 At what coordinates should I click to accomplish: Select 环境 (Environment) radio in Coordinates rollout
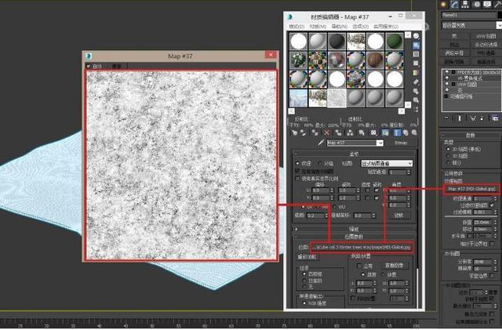[x=320, y=164]
